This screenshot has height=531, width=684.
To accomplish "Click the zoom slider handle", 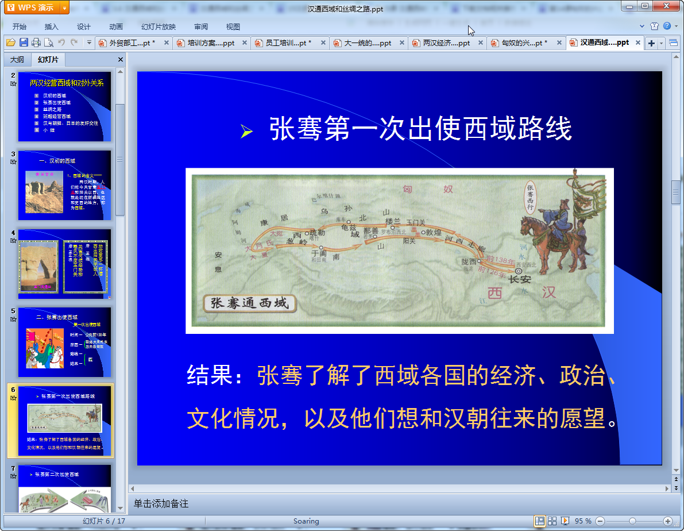I will click(x=632, y=521).
